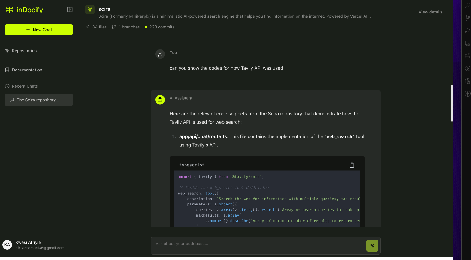Open The Scira repository chat

click(x=39, y=100)
